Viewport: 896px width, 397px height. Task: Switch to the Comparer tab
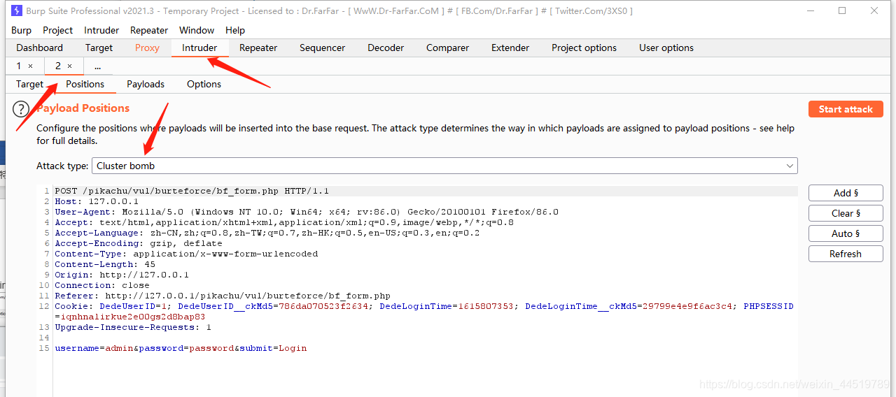click(x=447, y=48)
